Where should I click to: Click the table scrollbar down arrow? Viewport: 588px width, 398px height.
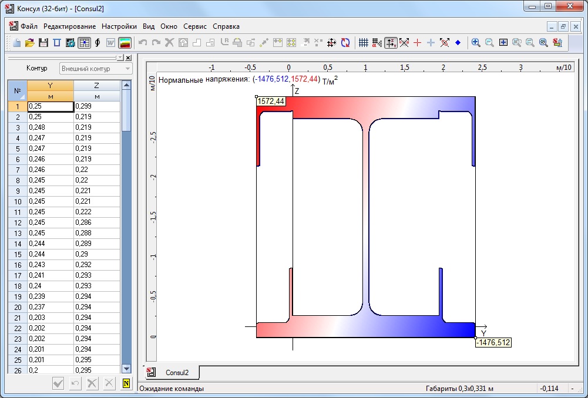(126, 368)
